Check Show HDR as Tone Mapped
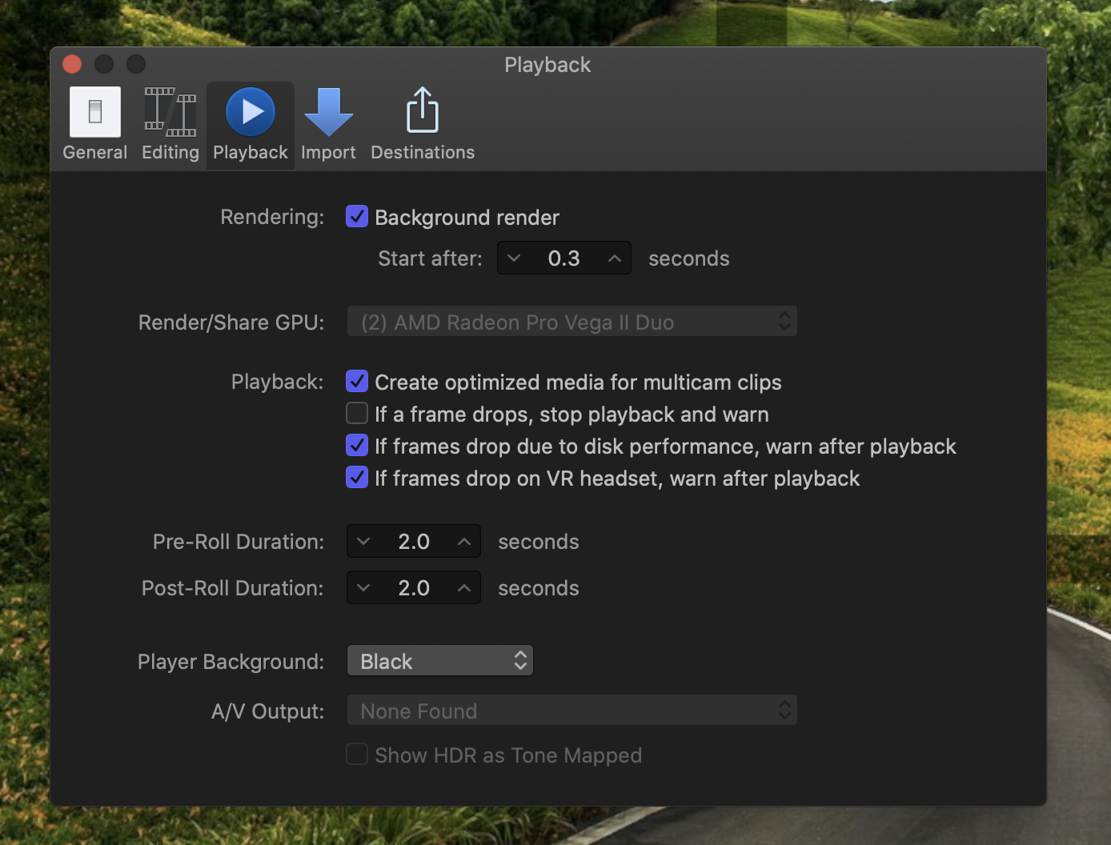The image size is (1111, 845). click(357, 755)
